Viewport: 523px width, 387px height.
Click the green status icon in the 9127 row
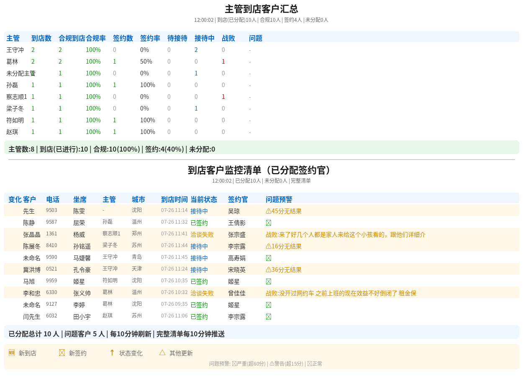pos(269,305)
